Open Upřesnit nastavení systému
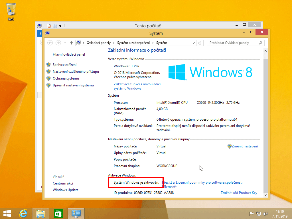The width and height of the screenshot is (292, 219). pos(73,85)
